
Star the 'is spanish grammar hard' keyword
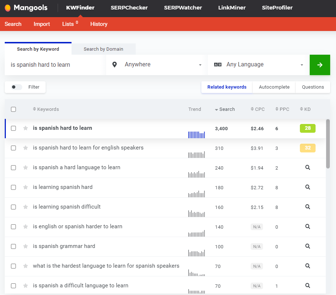[x=26, y=247]
